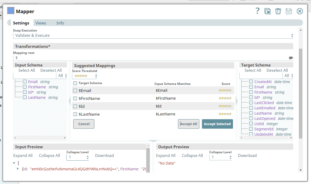Expand the first Input Preview record

(x=18, y=169)
